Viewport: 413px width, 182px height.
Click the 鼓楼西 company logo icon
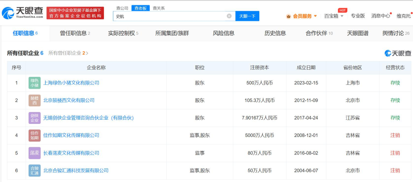point(34,101)
